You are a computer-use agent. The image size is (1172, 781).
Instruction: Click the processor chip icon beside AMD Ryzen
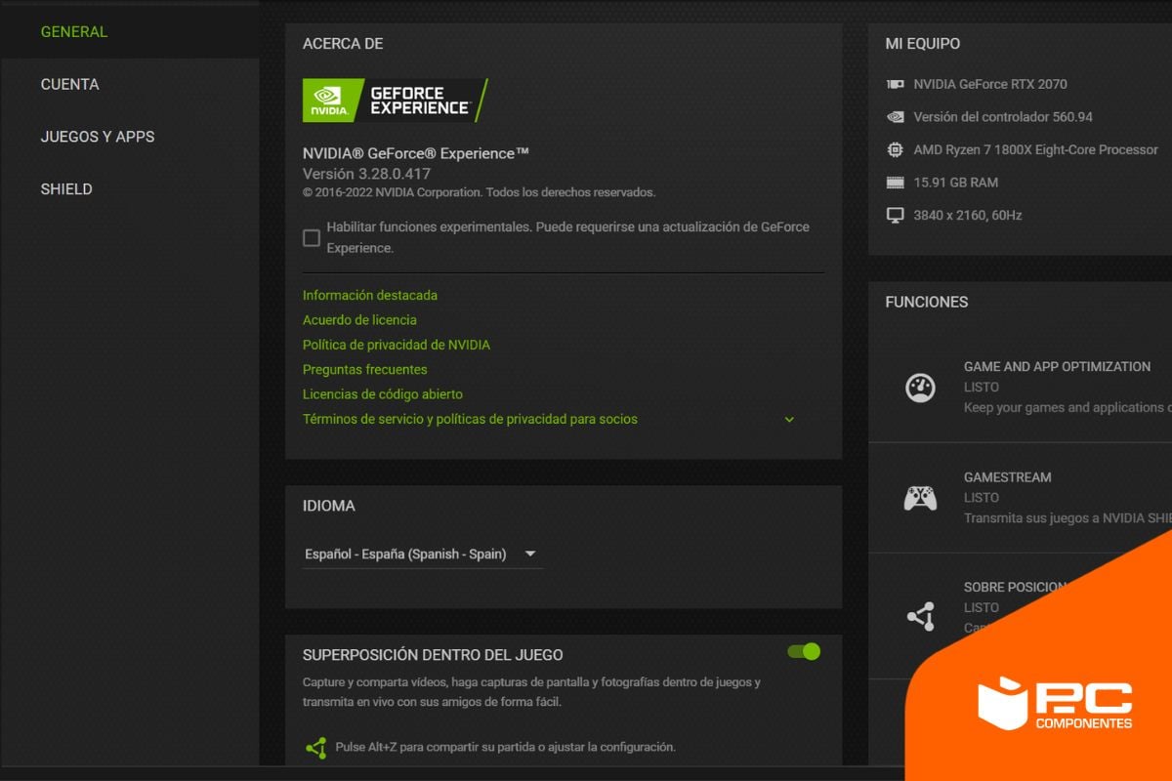click(x=895, y=149)
